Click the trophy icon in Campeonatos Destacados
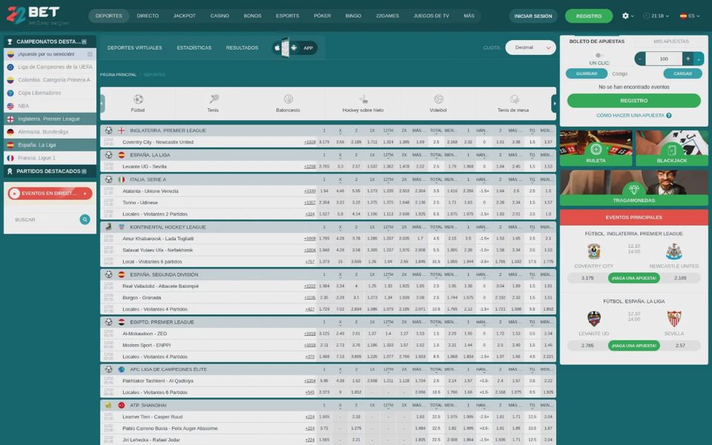This screenshot has height=445, width=712. 10,42
